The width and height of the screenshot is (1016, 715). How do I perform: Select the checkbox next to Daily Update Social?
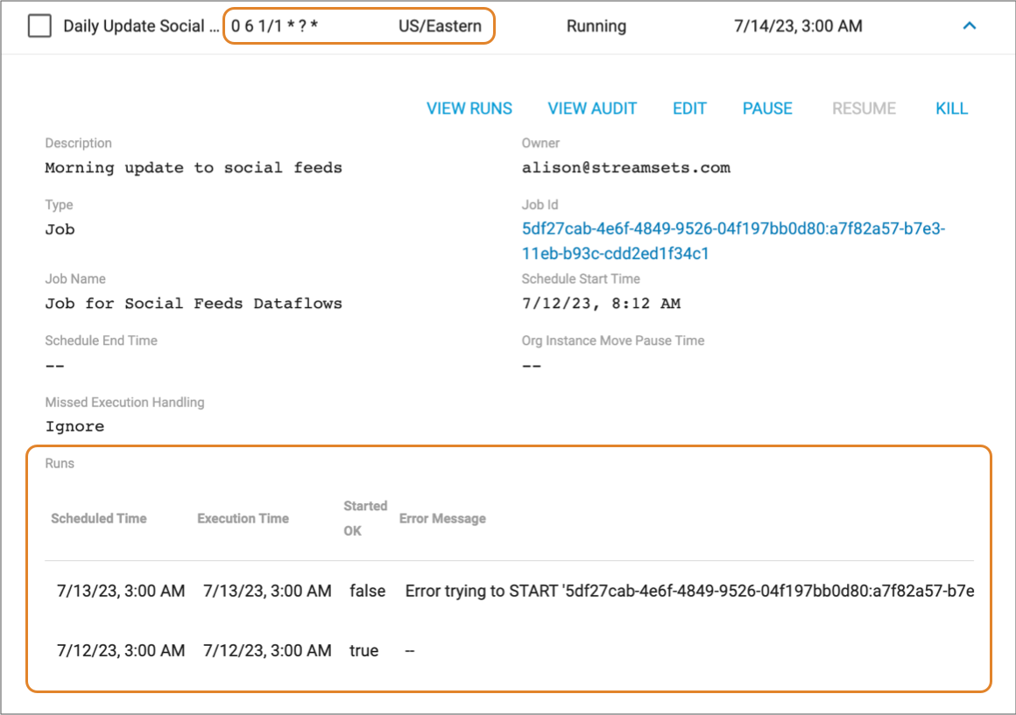[39, 26]
